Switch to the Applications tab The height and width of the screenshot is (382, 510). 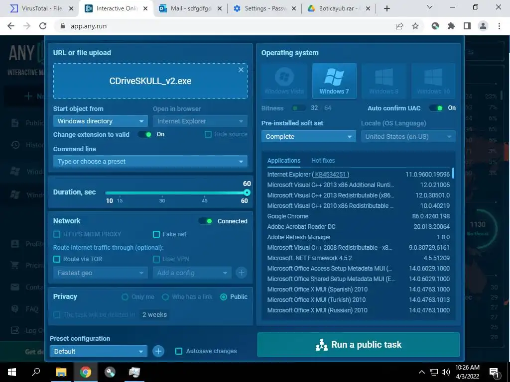point(284,161)
